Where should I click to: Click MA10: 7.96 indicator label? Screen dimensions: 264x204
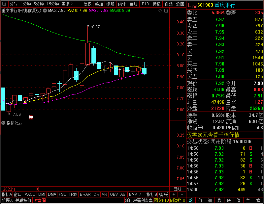pos(77,11)
